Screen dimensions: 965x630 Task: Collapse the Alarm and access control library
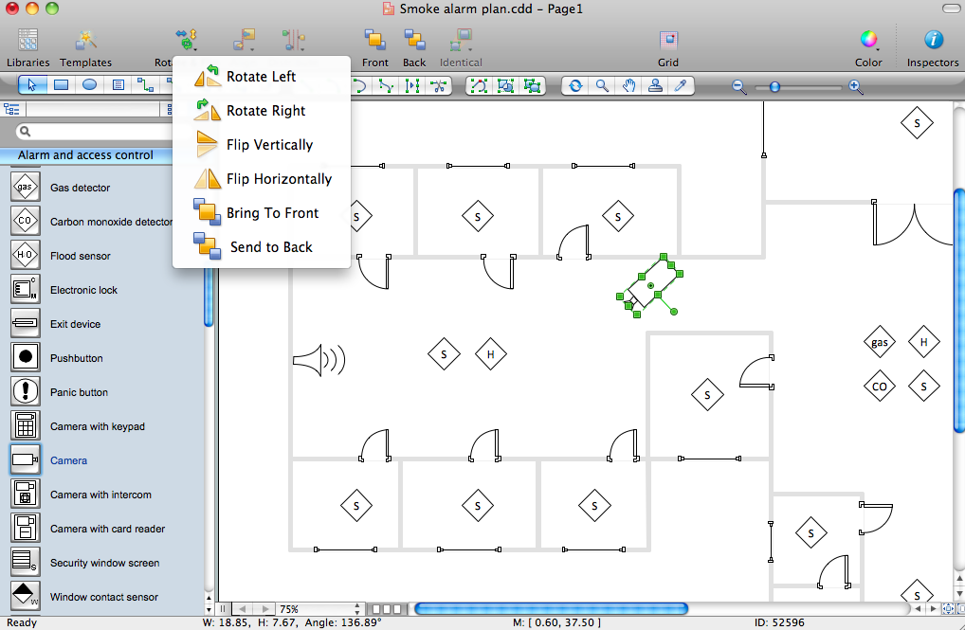[x=85, y=155]
